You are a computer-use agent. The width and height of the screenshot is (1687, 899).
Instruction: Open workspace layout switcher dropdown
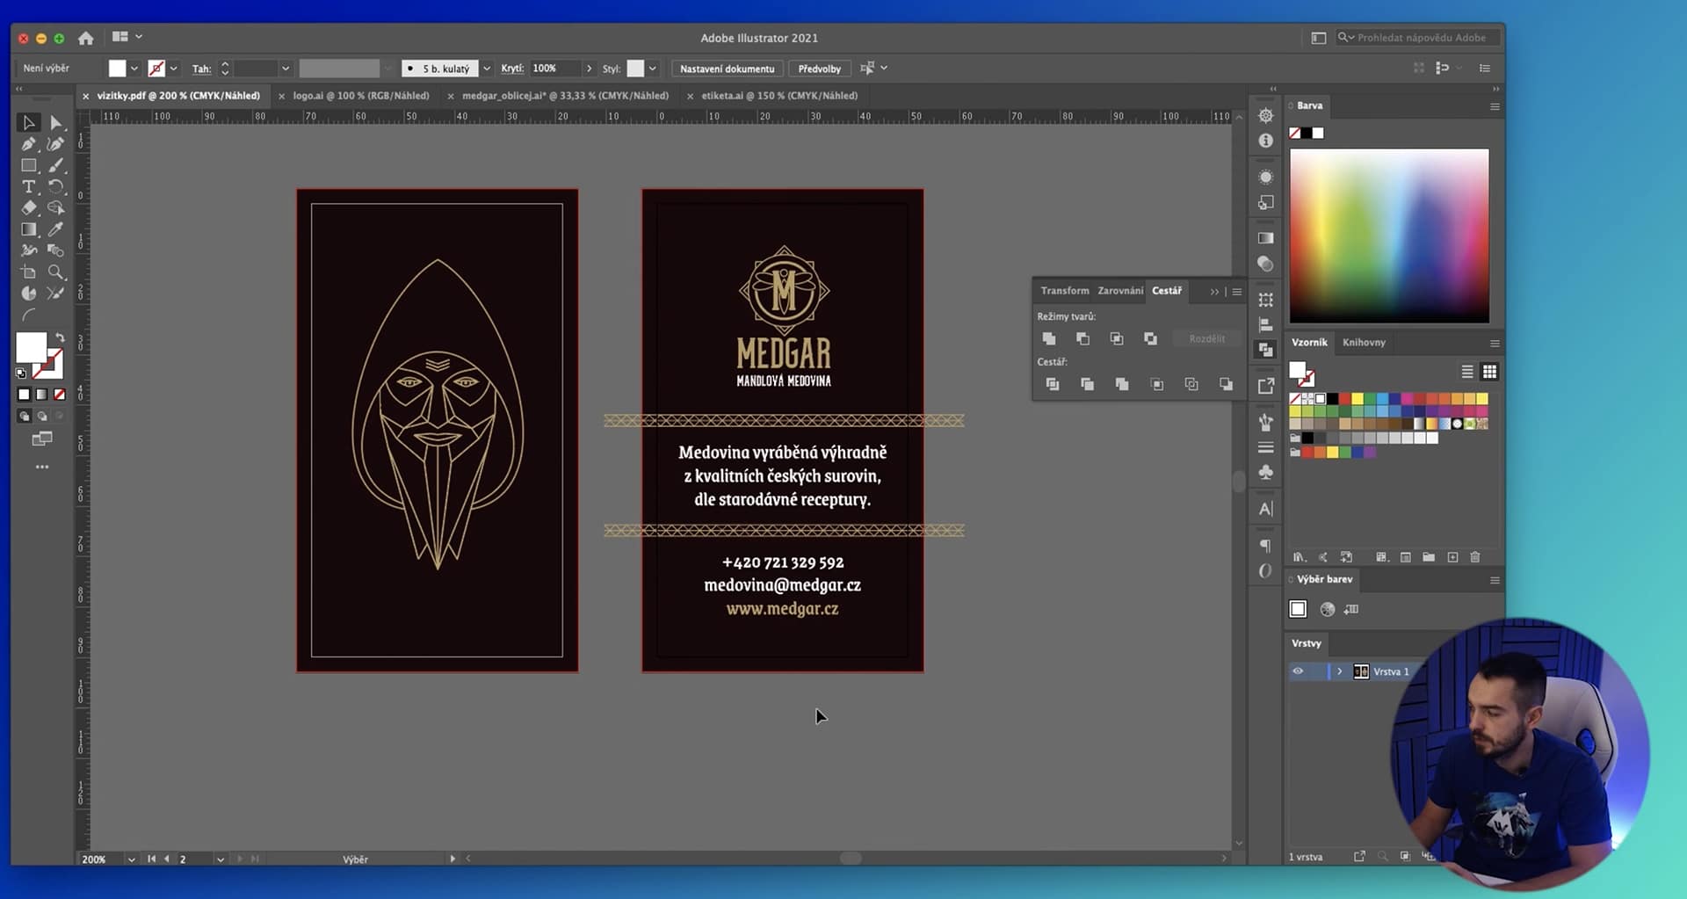tap(127, 37)
